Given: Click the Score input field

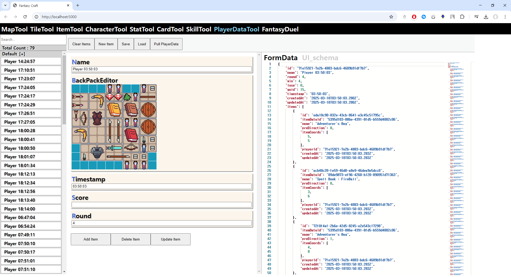Looking at the screenshot, I should pos(162,205).
